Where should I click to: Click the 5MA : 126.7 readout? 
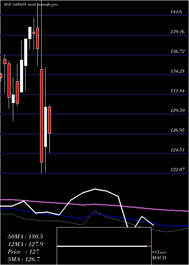(23, 259)
